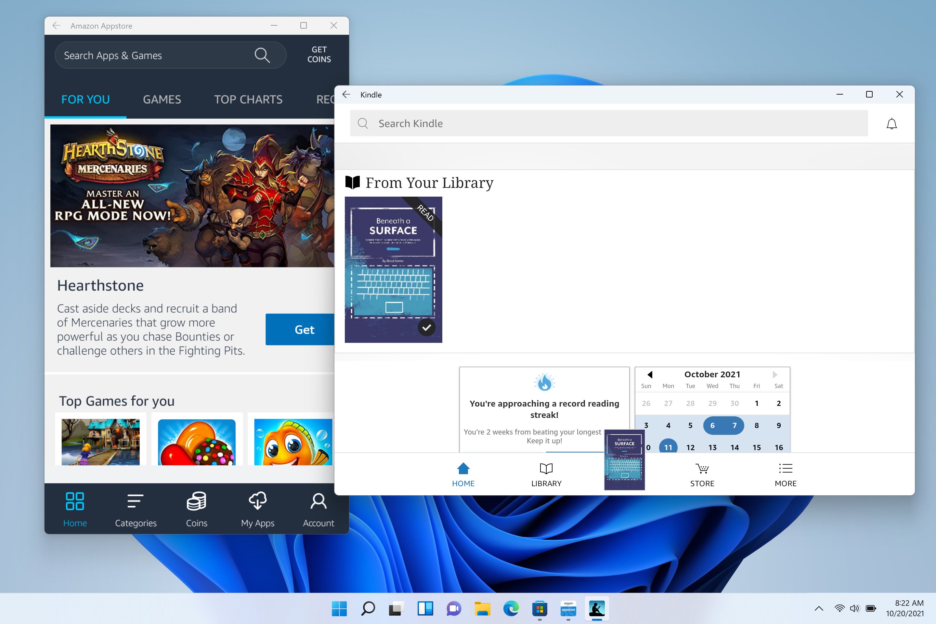Go to next month in Kindle calendar

click(x=775, y=374)
